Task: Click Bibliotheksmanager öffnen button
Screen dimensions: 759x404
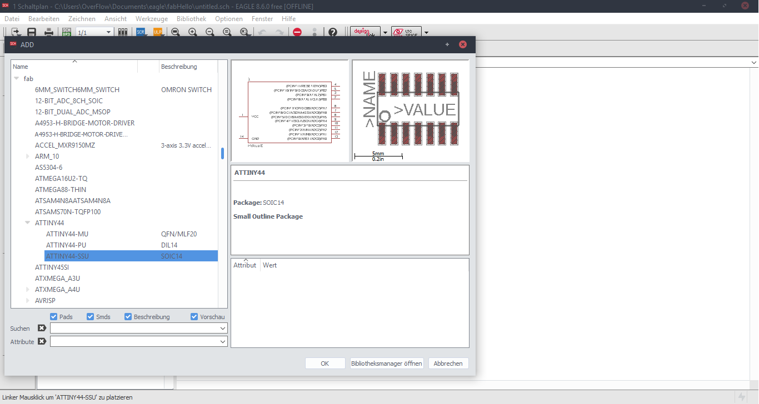Action: tap(387, 363)
